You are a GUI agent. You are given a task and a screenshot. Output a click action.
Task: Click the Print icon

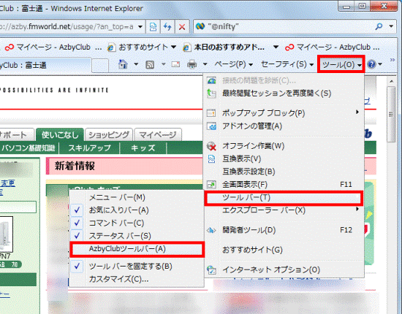[x=191, y=64]
